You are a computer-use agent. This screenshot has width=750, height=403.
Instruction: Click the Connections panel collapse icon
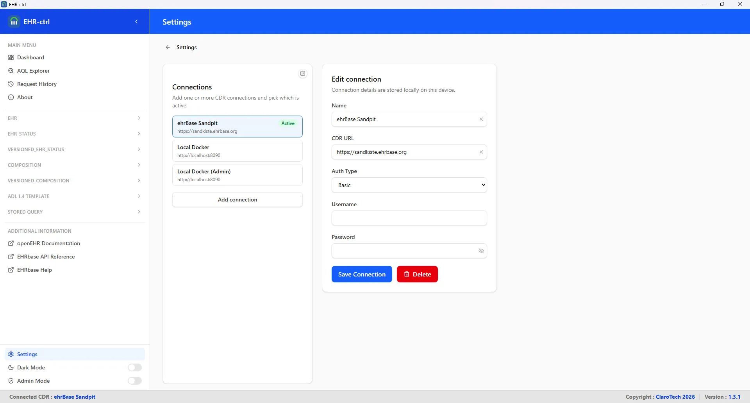303,73
